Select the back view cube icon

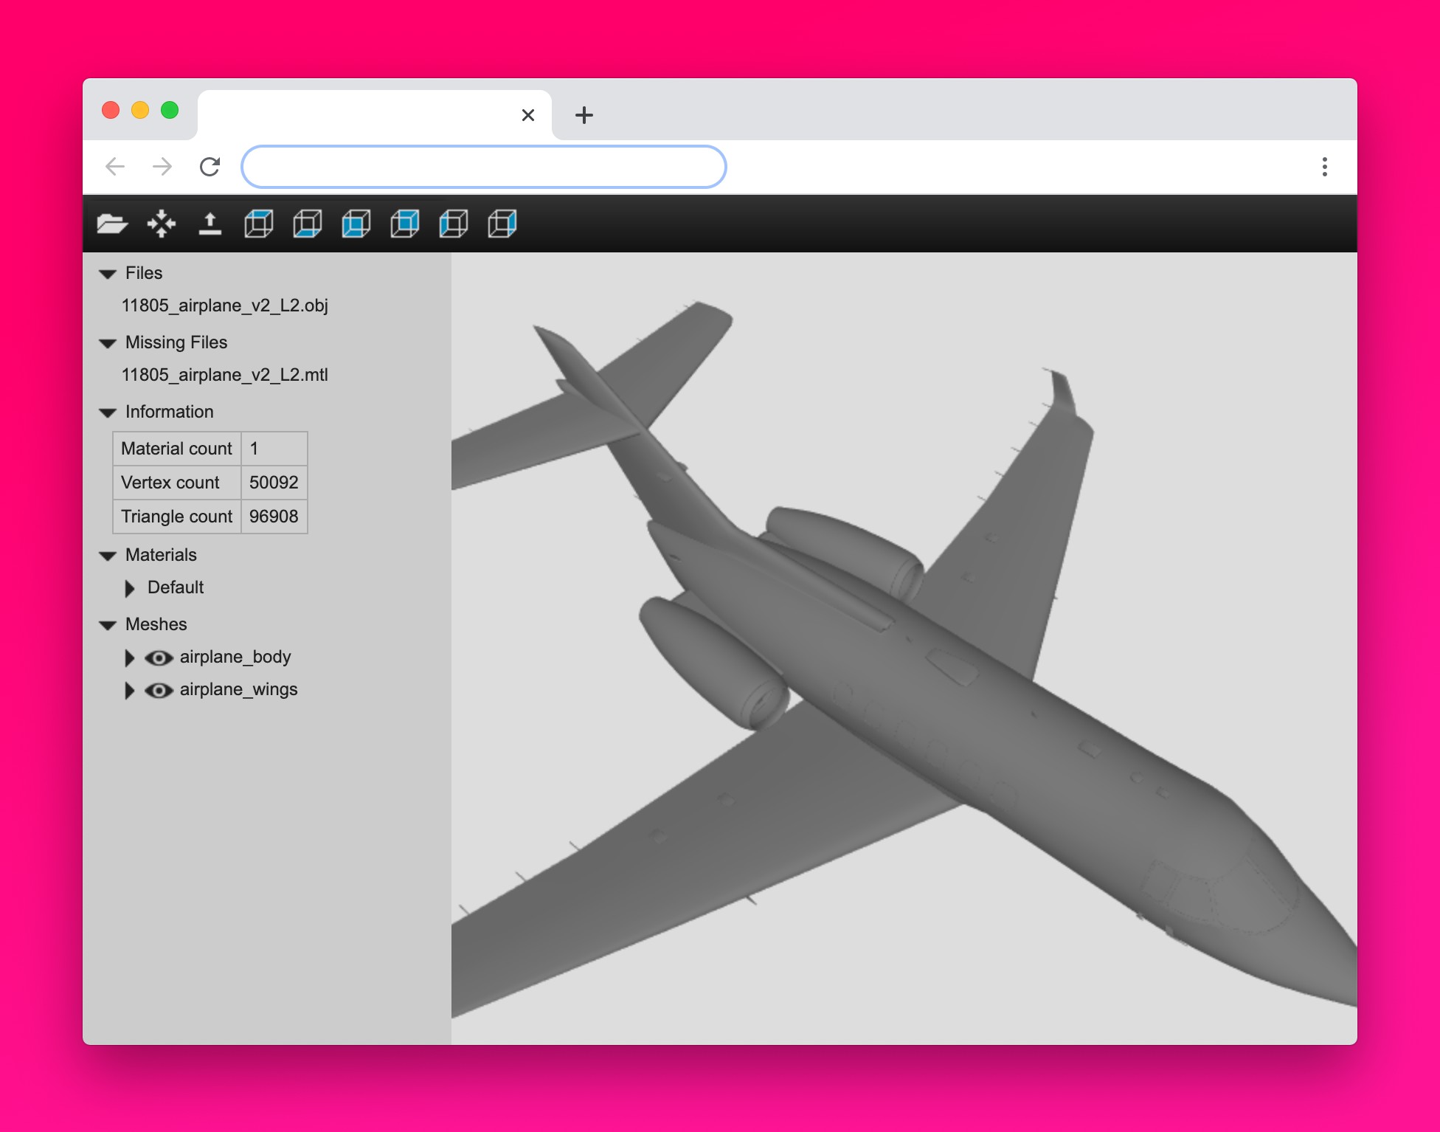pyautogui.click(x=405, y=224)
